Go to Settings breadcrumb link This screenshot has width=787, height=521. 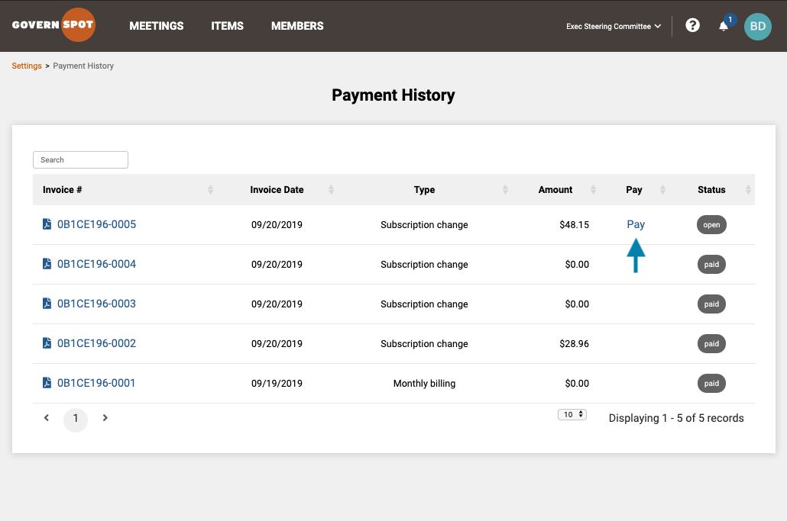point(27,66)
